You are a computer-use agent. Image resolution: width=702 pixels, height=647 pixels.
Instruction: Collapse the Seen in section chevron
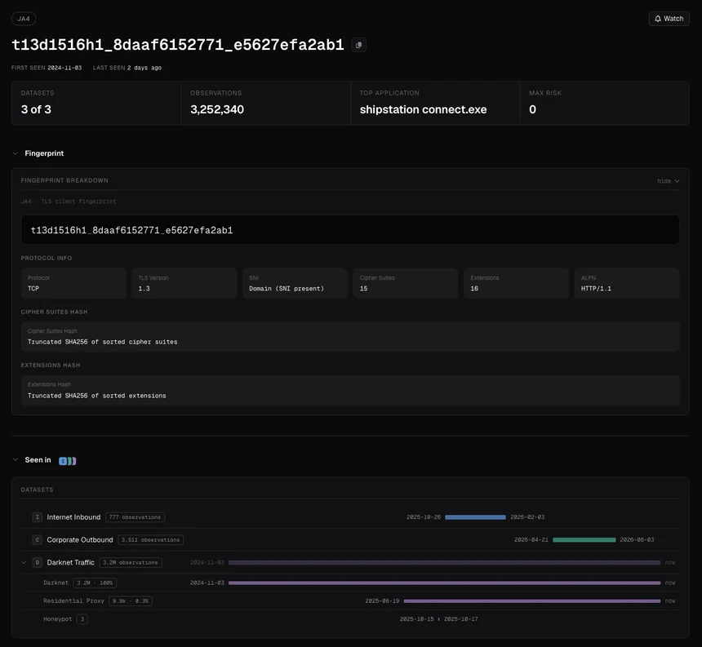[x=16, y=460]
